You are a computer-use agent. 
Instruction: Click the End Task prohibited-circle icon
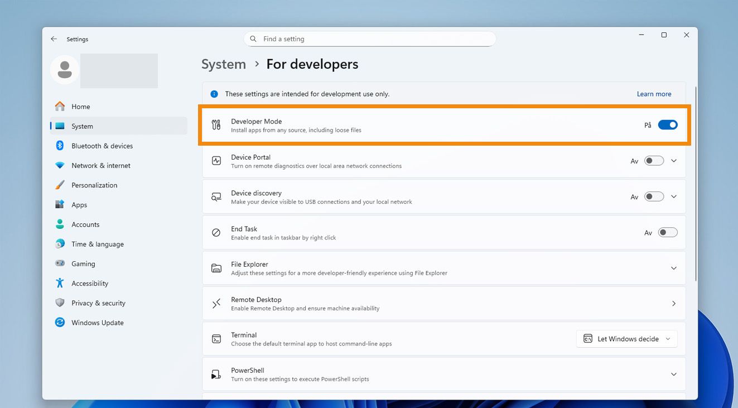[216, 233]
